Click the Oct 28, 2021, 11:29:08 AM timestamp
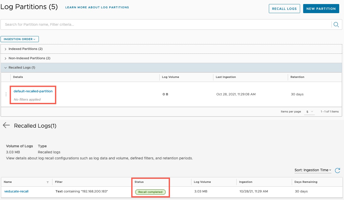This screenshot has height=200, width=344. coord(236,94)
